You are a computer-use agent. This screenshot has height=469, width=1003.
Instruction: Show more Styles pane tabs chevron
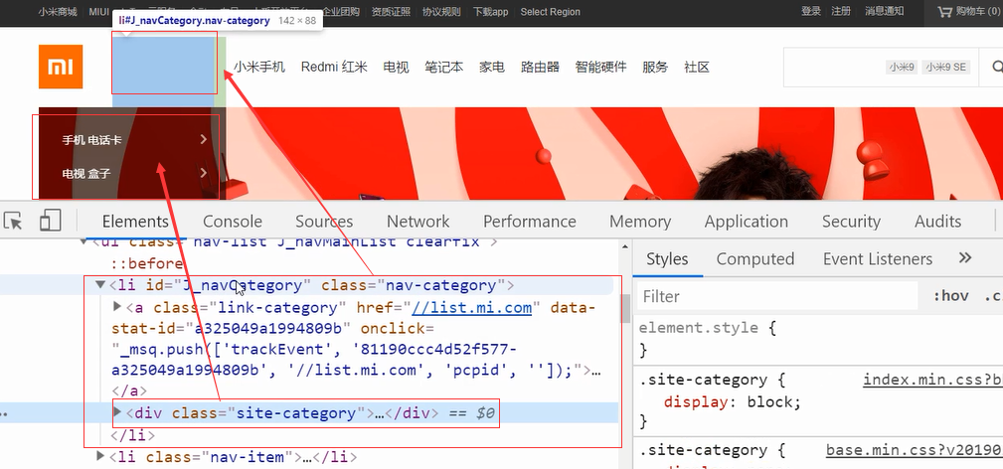(x=965, y=258)
